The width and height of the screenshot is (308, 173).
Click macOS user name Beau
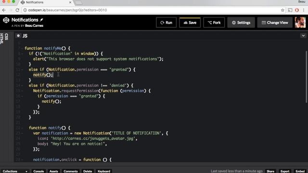302,2
